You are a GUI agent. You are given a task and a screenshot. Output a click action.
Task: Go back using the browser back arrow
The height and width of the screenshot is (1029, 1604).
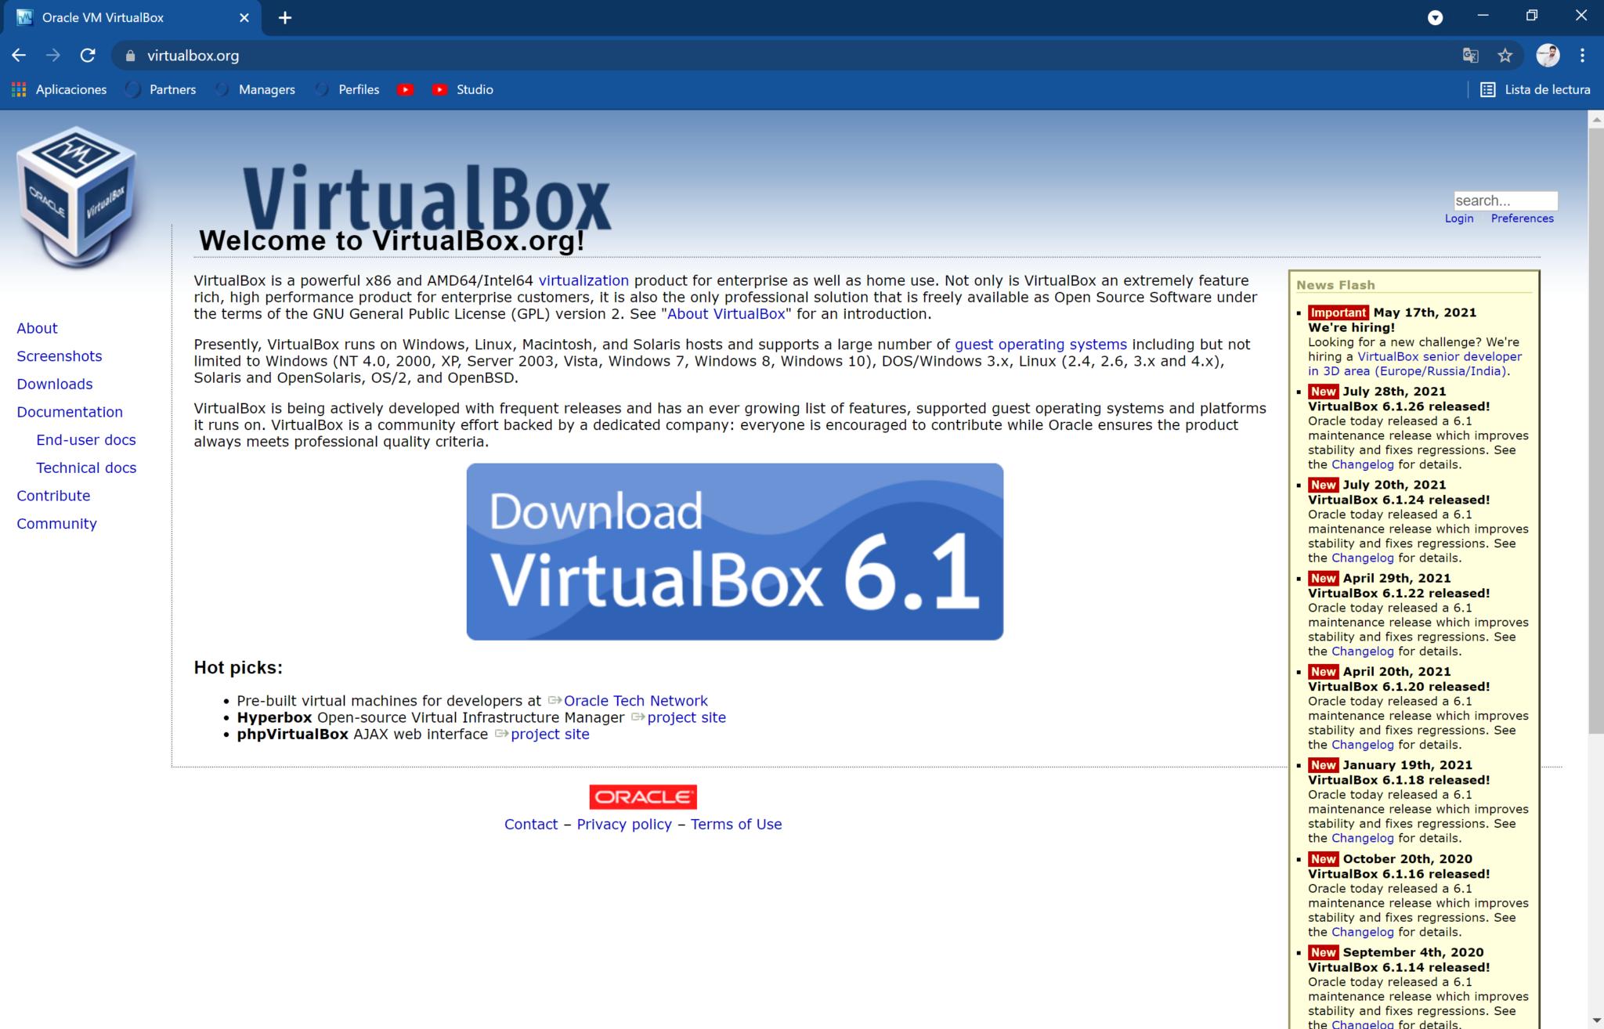[19, 55]
